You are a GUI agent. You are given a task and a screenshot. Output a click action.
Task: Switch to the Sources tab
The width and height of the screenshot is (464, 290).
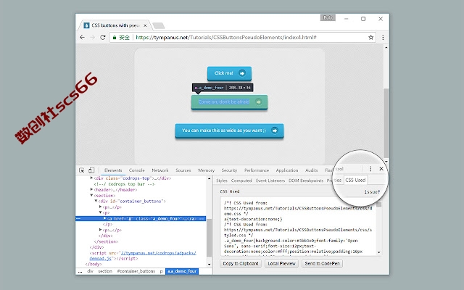tap(183, 170)
